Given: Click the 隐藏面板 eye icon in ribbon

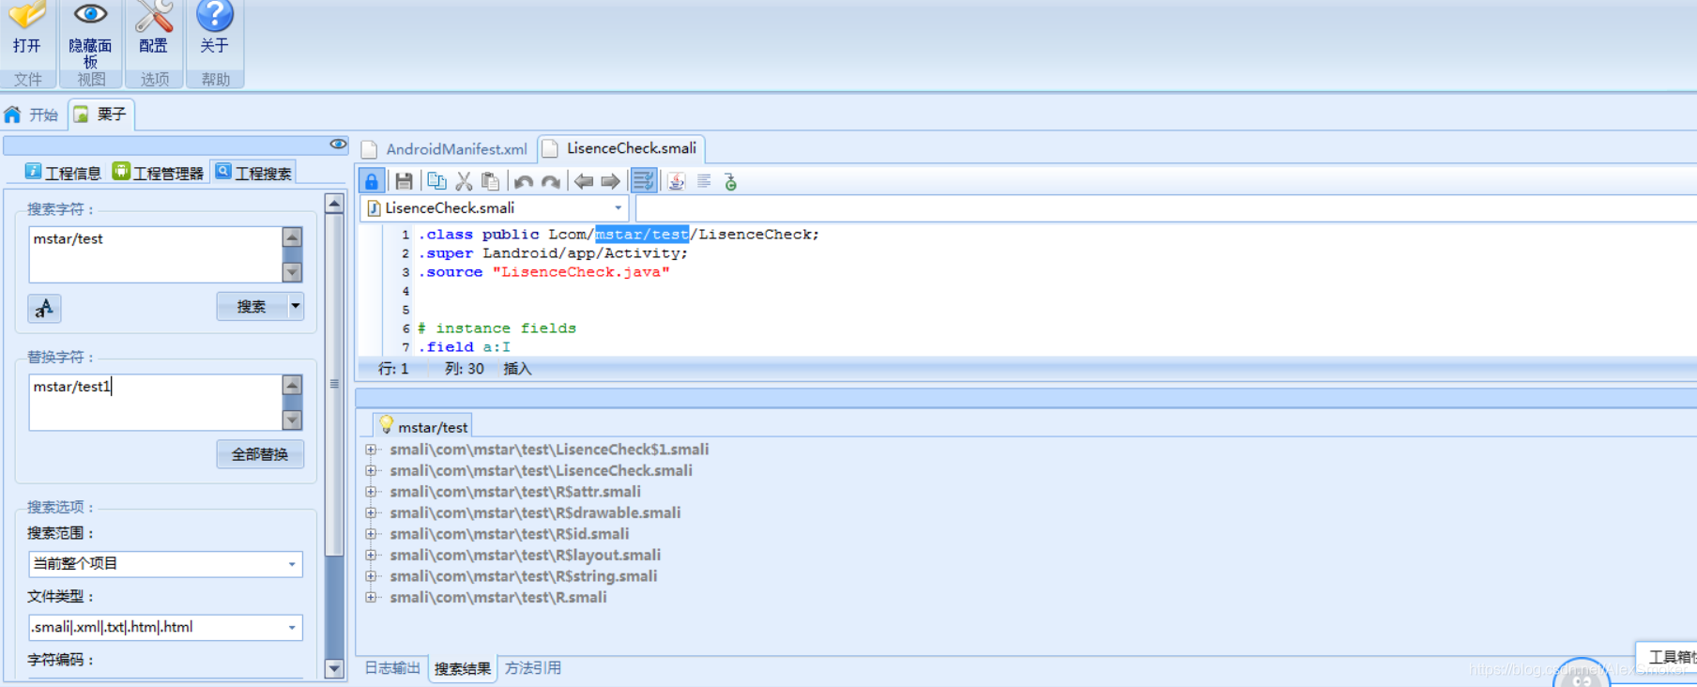Looking at the screenshot, I should pos(90,15).
